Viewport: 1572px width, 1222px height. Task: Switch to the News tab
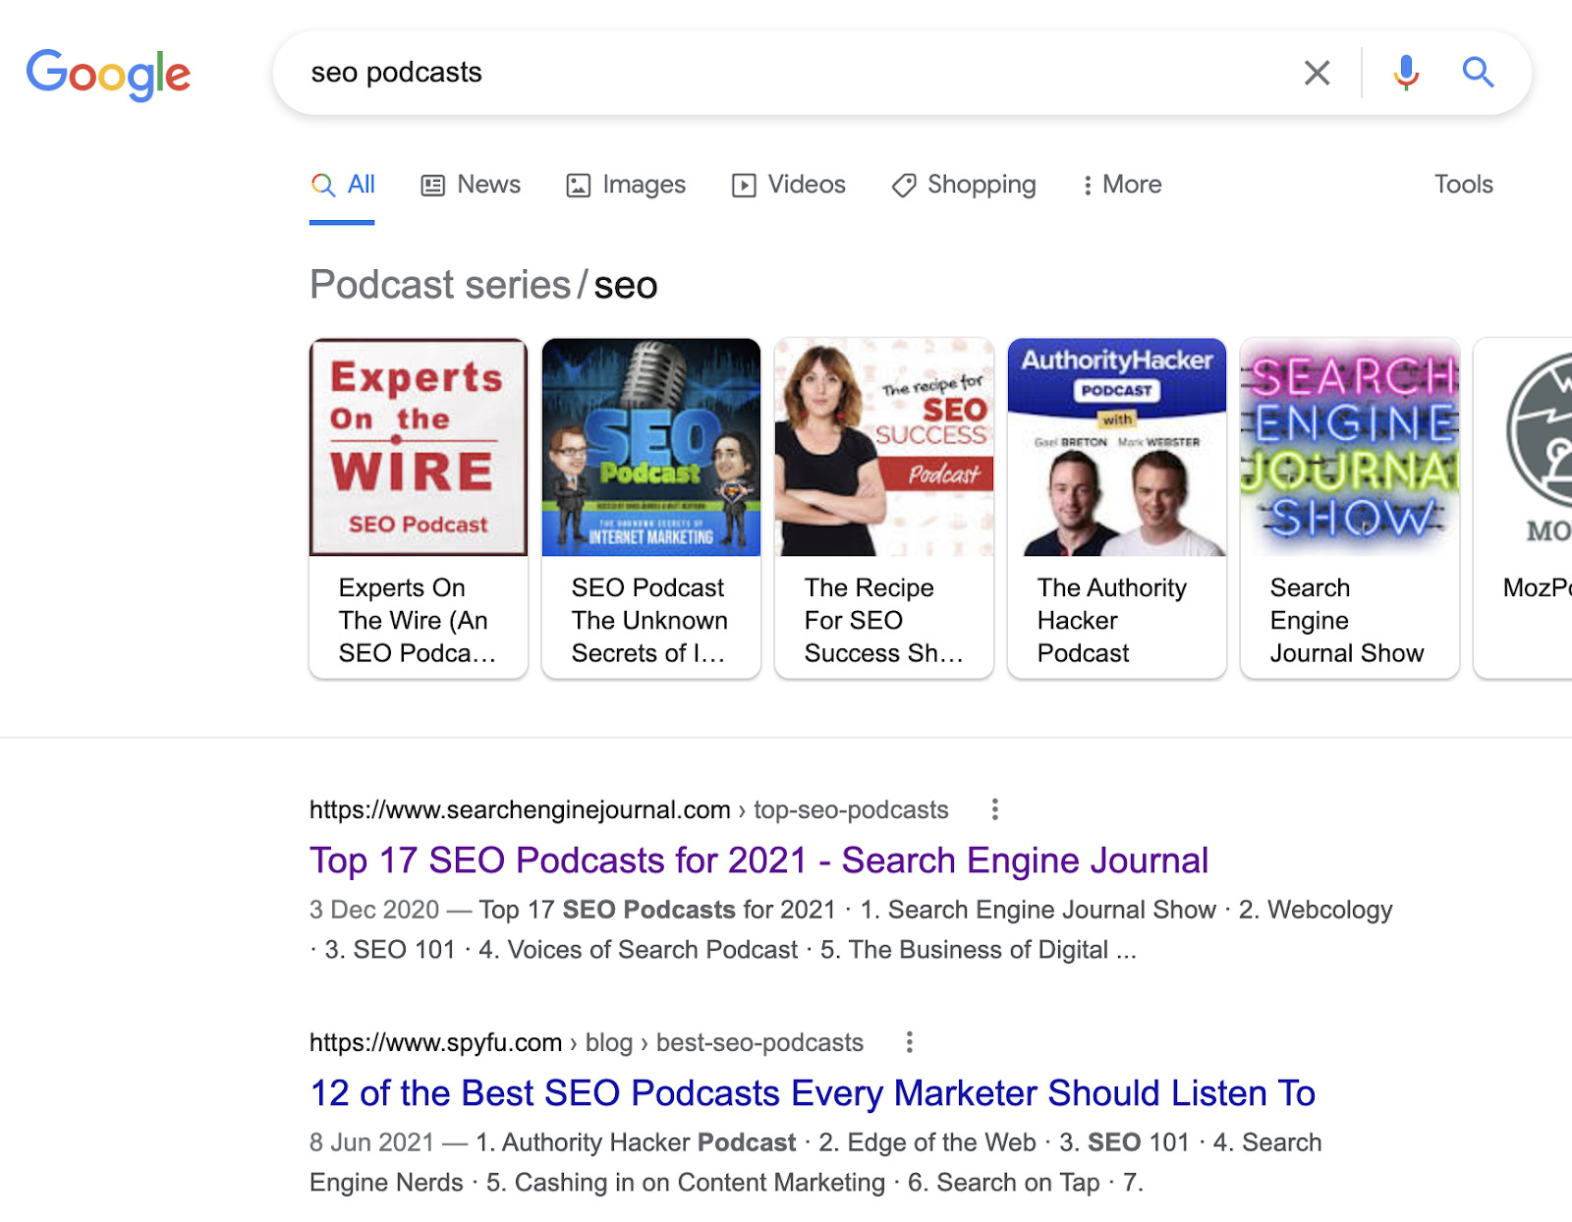tap(471, 185)
